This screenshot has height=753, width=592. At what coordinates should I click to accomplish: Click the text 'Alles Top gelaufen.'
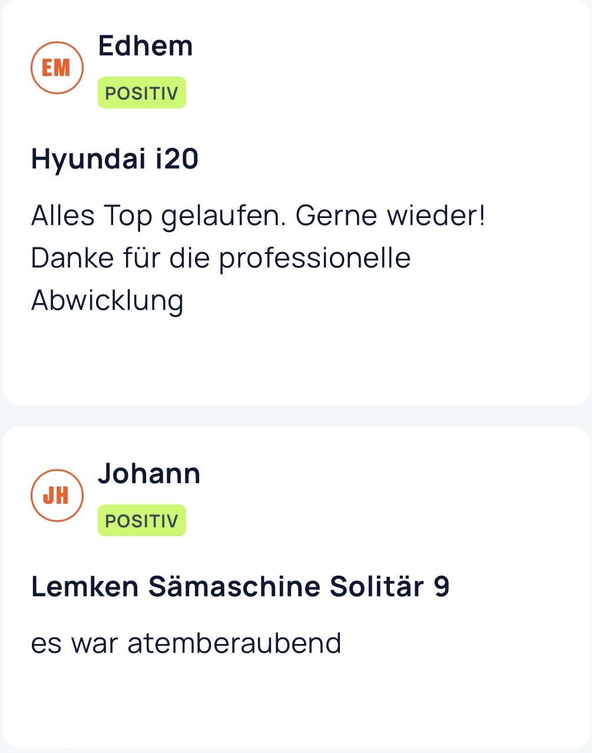[x=158, y=216]
